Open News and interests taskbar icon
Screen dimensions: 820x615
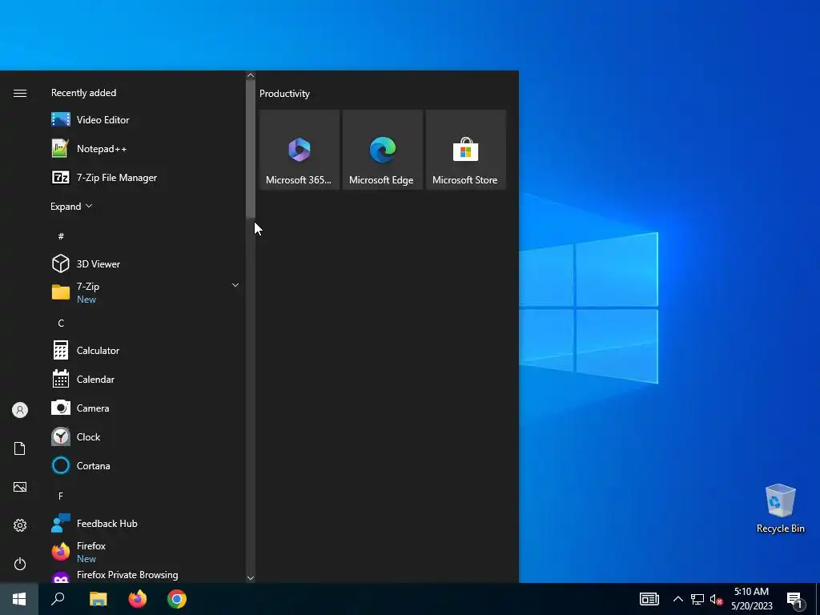649,599
